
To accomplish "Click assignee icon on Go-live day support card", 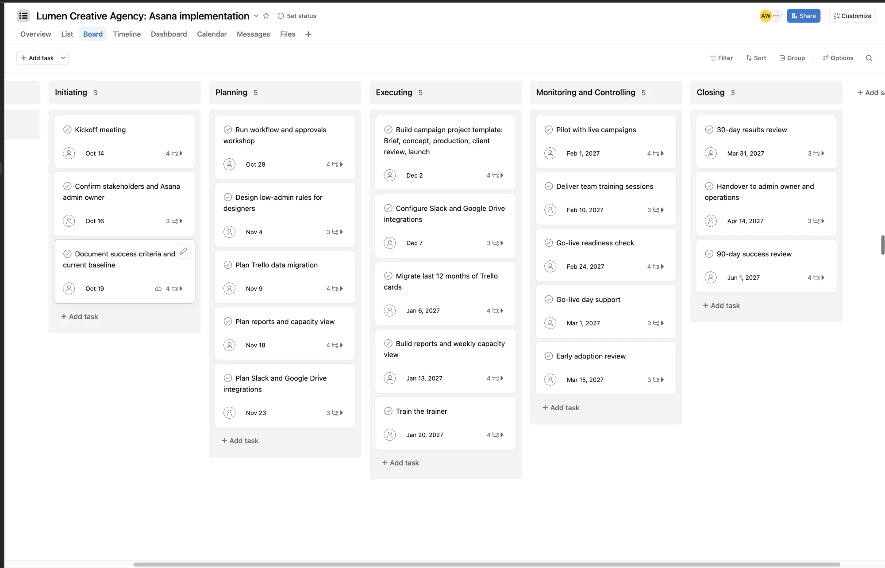I will 550,323.
